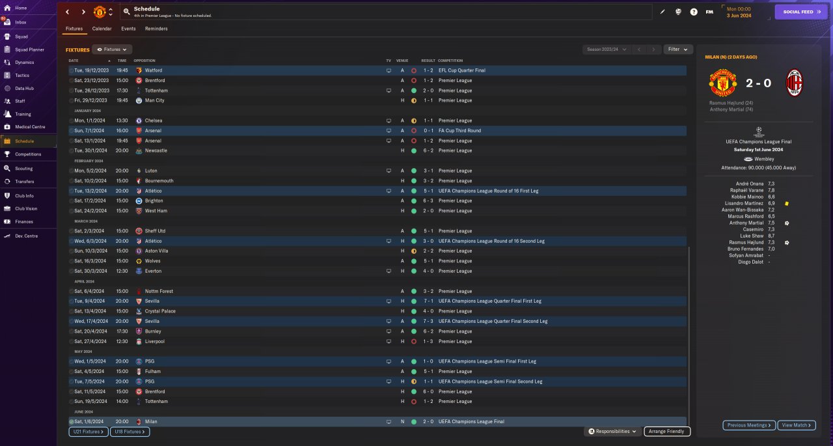The width and height of the screenshot is (833, 446).
Task: Open Schedule in the sidebar
Action: point(28,141)
